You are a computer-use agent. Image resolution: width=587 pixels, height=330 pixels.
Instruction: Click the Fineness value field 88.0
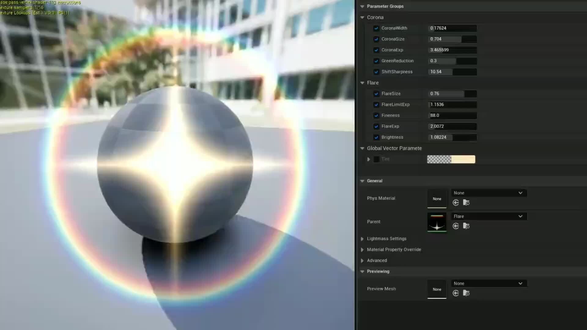452,116
